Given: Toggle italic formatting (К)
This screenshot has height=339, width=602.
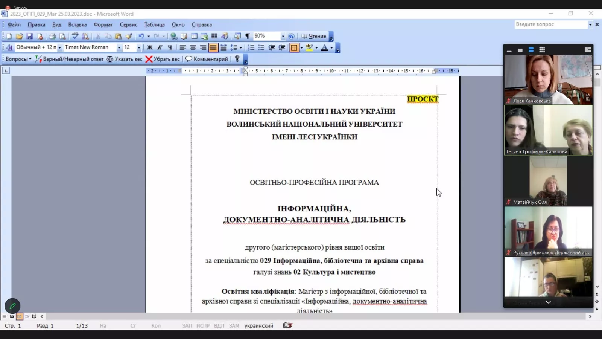Looking at the screenshot, I should coord(160,47).
